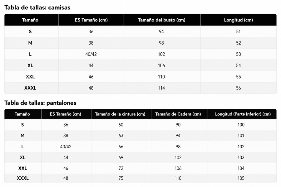This screenshot has height=187, width=281.
Task: Select the bust value 102 in shirts table
Action: tap(161, 54)
